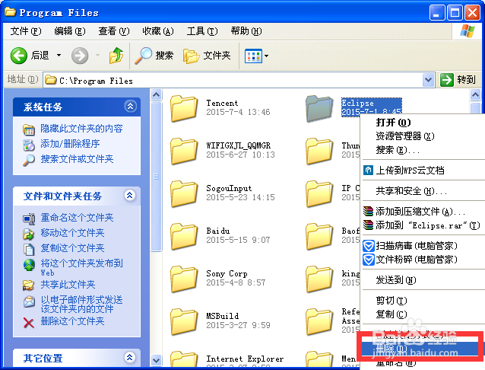485x370 pixels.
Task: Click the Forward arrow icon
Action: [x=80, y=56]
